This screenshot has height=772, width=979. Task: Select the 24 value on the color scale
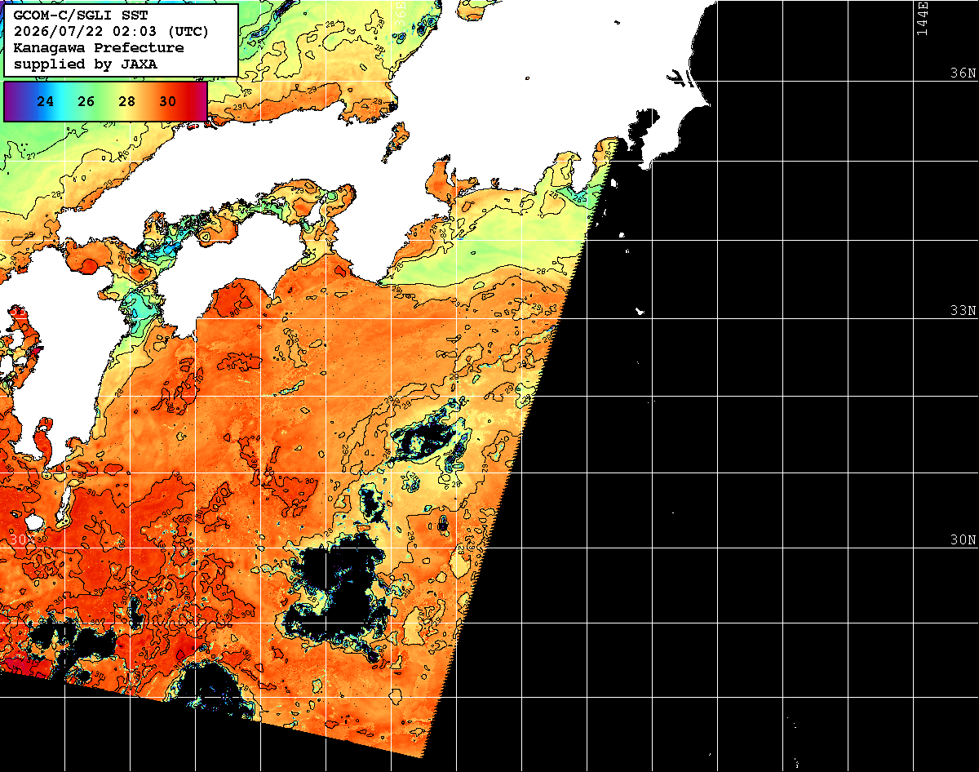(46, 101)
